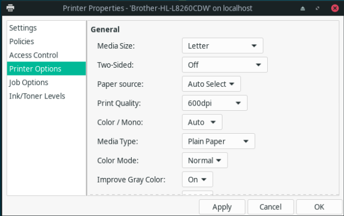The width and height of the screenshot is (344, 216).
Task: Open the Color Mode Normal dropdown
Action: (x=205, y=161)
